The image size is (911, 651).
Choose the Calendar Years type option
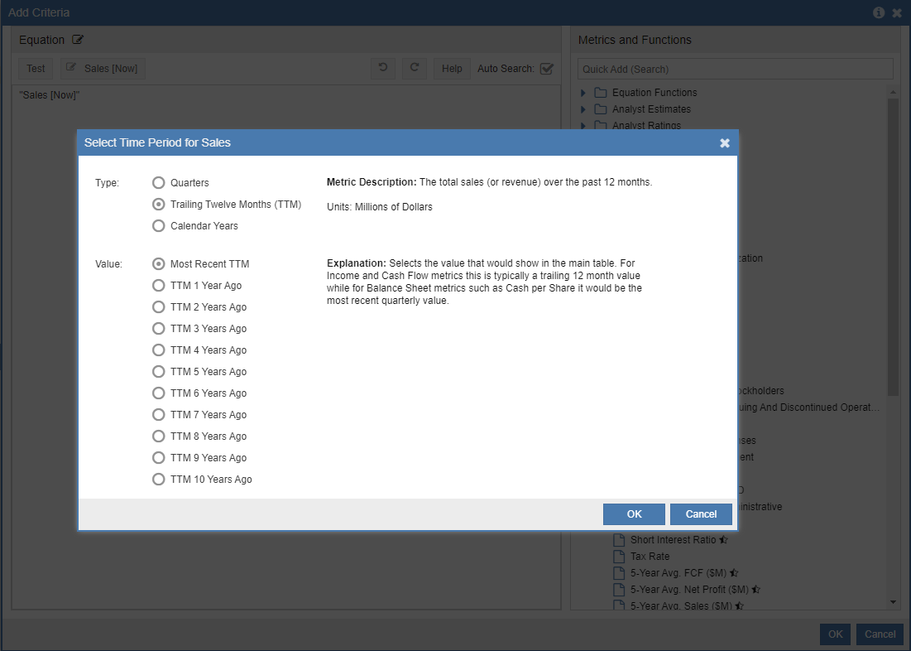coord(159,226)
